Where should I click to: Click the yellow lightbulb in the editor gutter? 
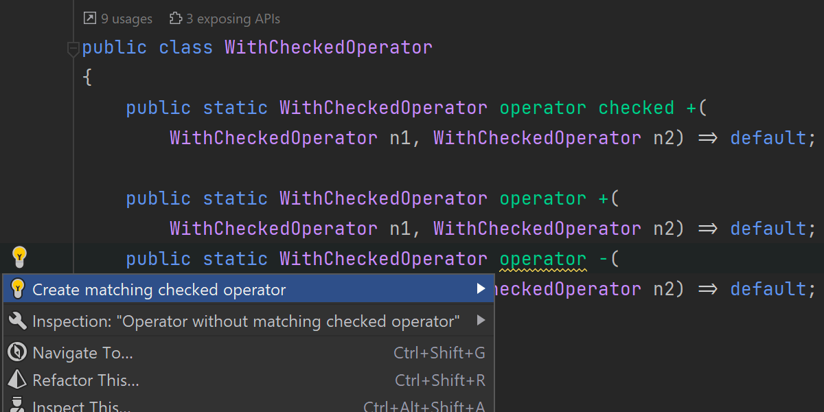(19, 257)
